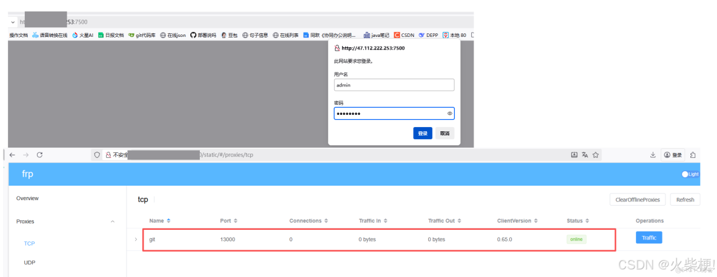Click the Refresh button

pyautogui.click(x=685, y=200)
